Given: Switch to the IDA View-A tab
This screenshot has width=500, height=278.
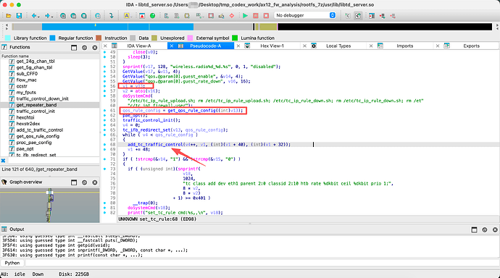Looking at the screenshot, I should (x=139, y=46).
